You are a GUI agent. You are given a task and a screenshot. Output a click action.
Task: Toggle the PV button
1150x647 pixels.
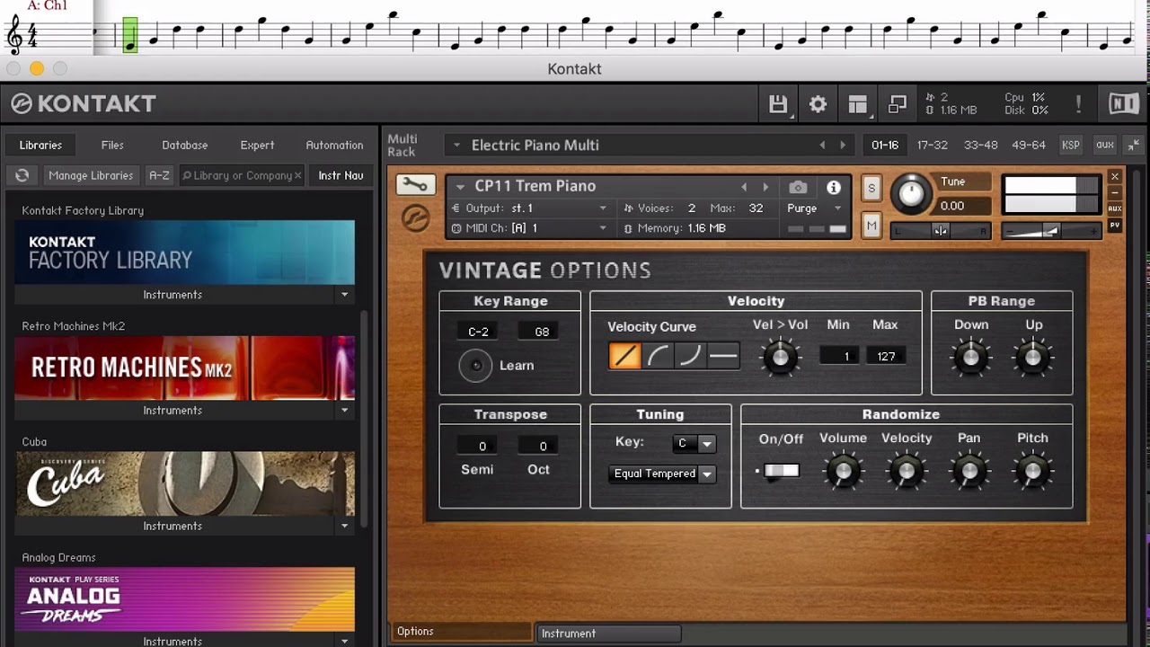[1115, 225]
